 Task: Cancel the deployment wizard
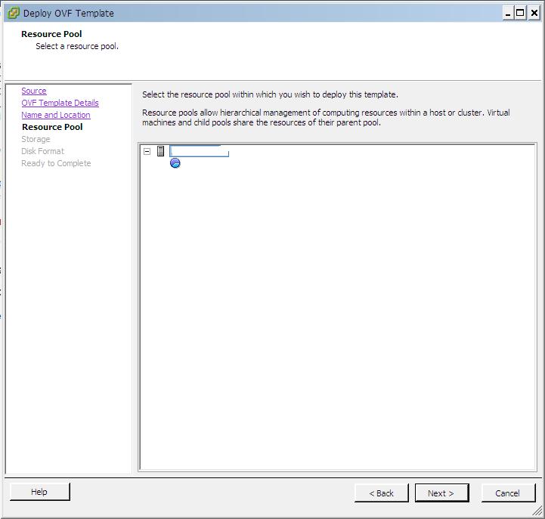pyautogui.click(x=508, y=493)
